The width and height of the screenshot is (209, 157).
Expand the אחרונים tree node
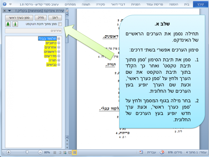point(59,47)
